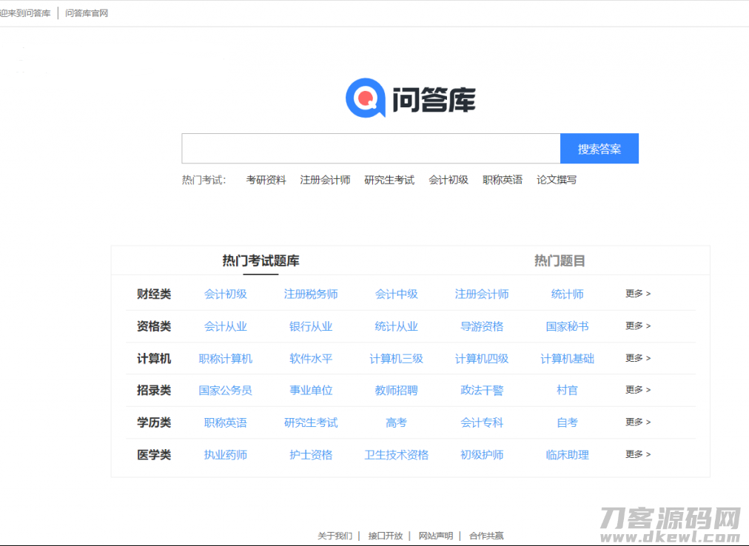The image size is (749, 546).
Task: Open the 职称计算机 link in 计算机 row
Action: coord(226,358)
